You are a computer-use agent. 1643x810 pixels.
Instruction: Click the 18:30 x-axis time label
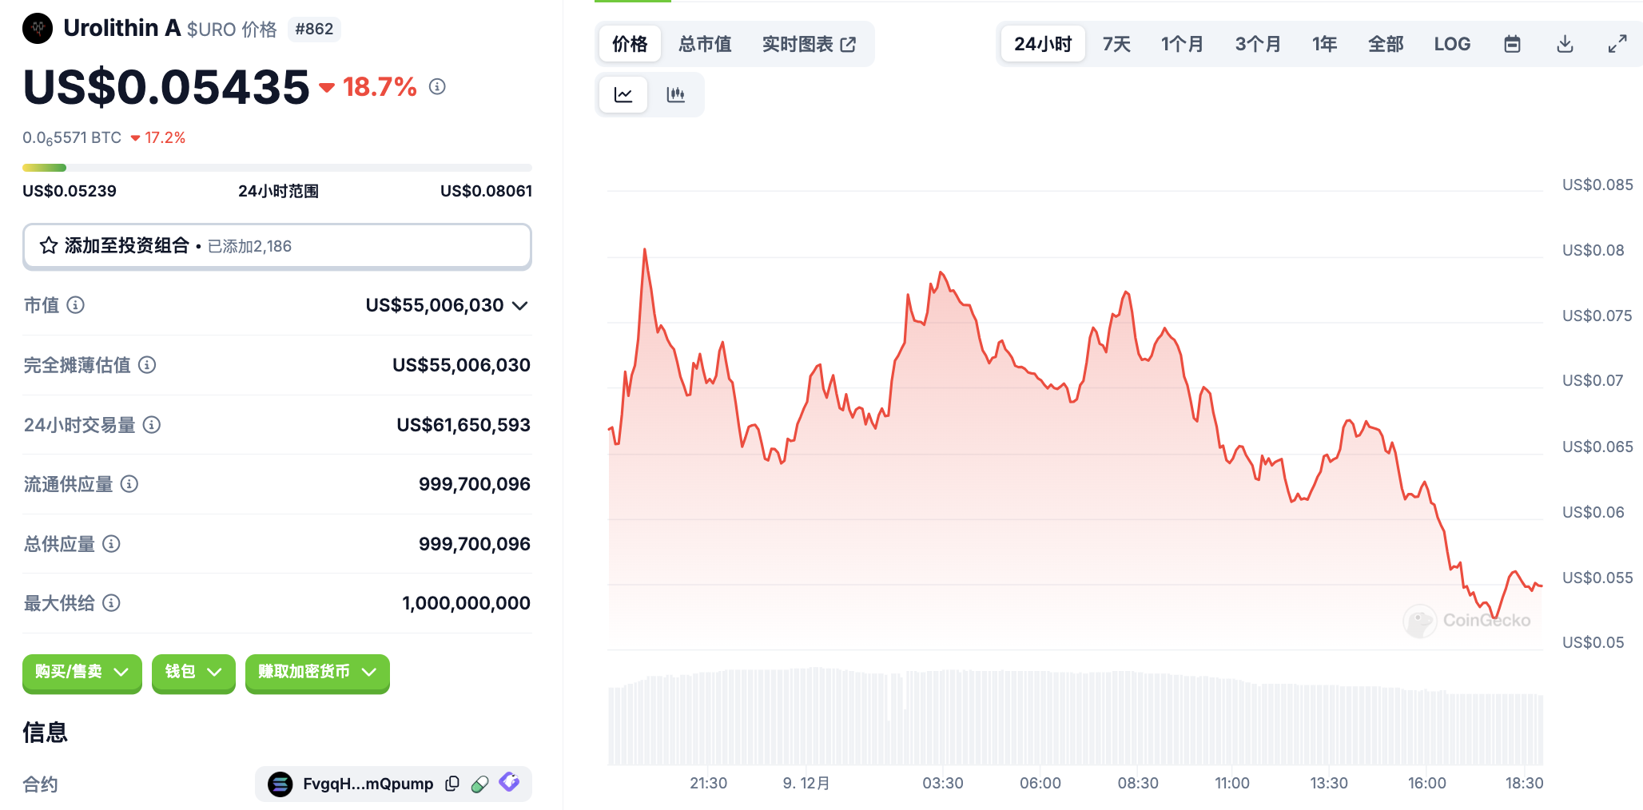tap(1524, 783)
